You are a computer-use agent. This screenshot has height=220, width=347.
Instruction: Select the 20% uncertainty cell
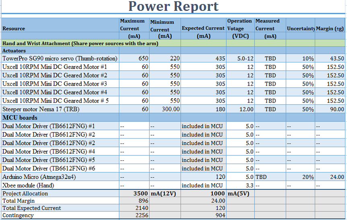pos(300,177)
